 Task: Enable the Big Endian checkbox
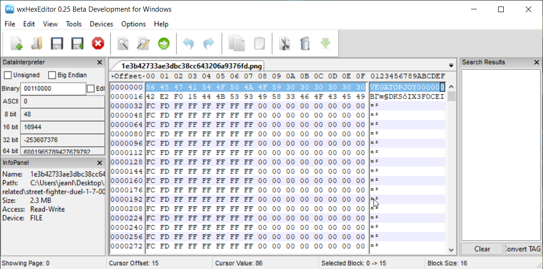click(x=52, y=75)
